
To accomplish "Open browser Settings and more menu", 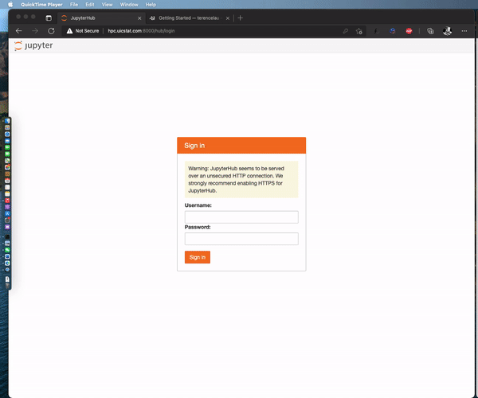I will click(x=464, y=31).
